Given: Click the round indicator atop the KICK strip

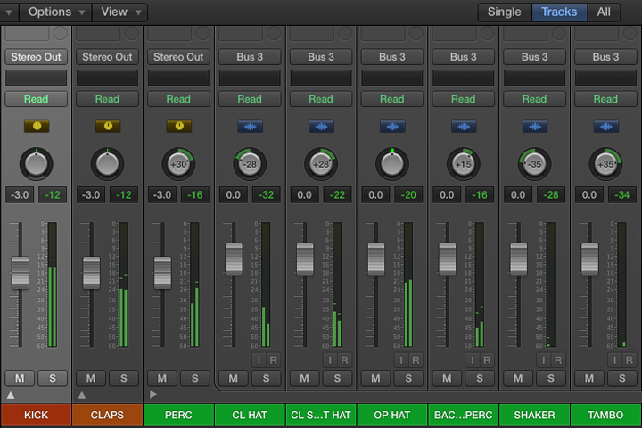Looking at the screenshot, I should 61,33.
